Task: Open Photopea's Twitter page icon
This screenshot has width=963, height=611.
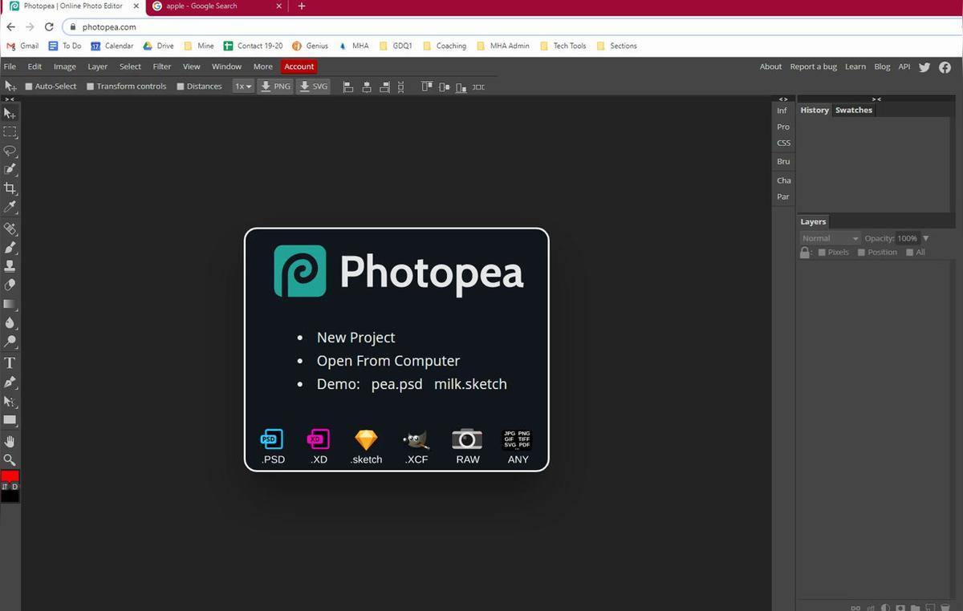Action: point(924,67)
